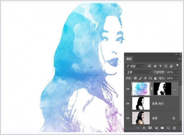Click the 填充 label
184x135 pixels.
coord(162,78)
